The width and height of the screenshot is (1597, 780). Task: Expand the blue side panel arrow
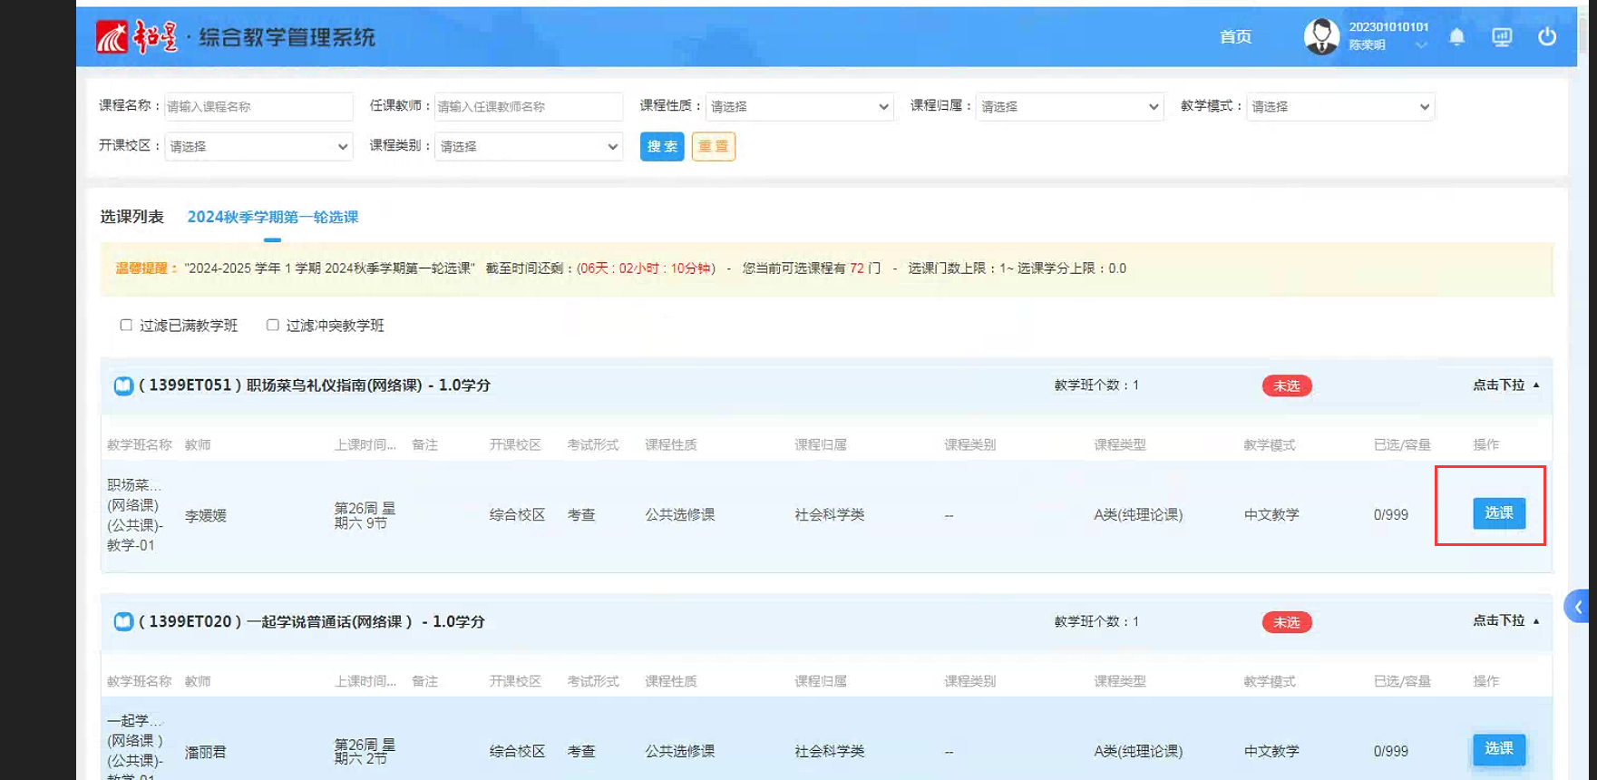pos(1578,607)
